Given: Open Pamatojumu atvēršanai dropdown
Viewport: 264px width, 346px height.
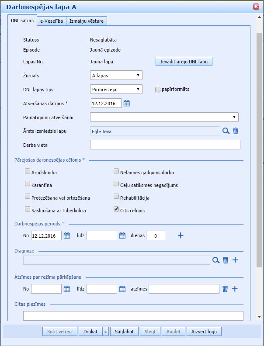Looking at the screenshot, I should coord(165,117).
